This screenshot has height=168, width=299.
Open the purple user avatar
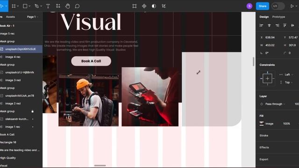(x=249, y=6)
